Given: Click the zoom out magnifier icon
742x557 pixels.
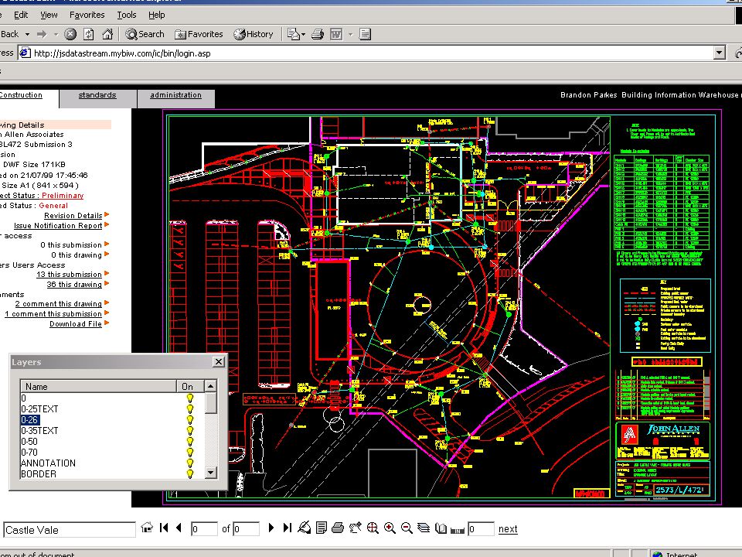Looking at the screenshot, I should tap(407, 528).
